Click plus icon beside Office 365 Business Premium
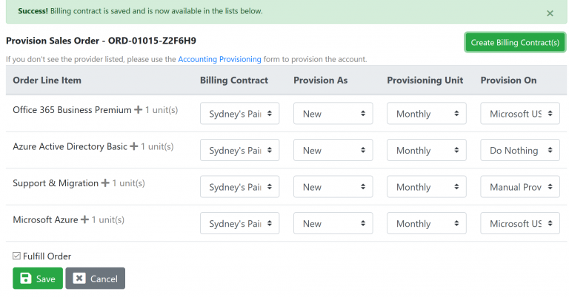The image size is (569, 297). (x=138, y=110)
